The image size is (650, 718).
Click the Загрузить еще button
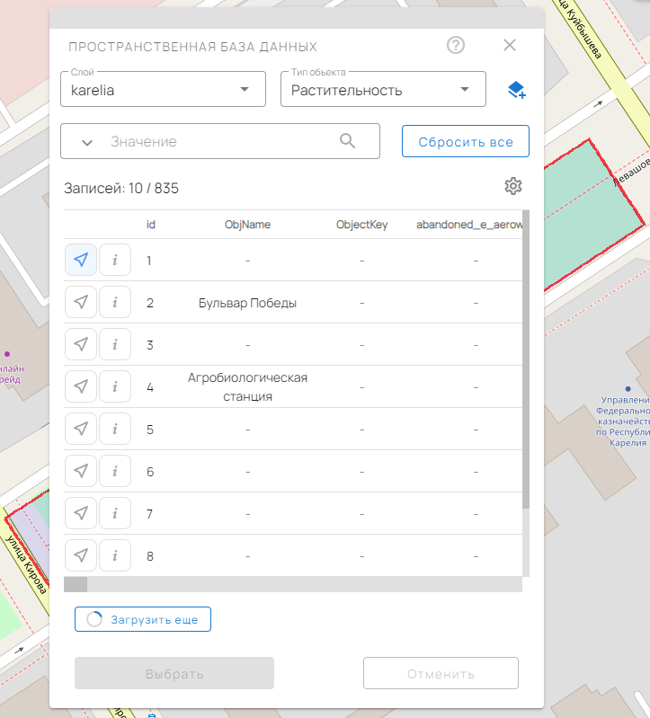[x=143, y=619]
